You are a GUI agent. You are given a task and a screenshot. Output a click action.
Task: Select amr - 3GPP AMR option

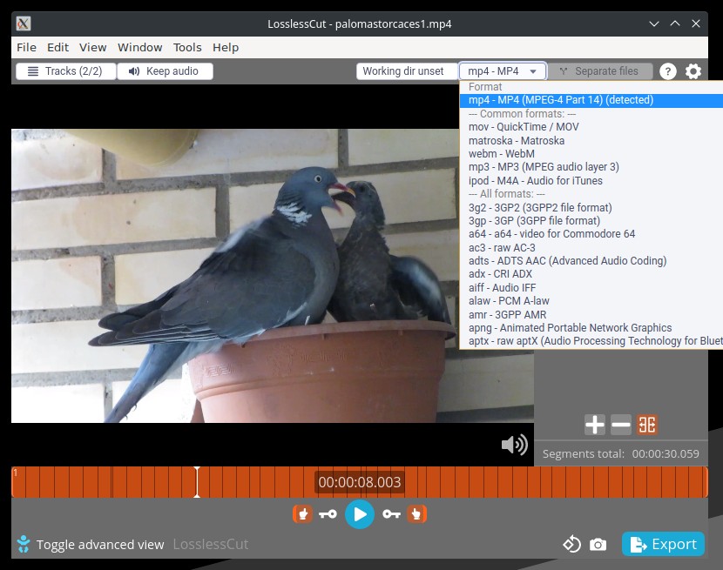click(591, 314)
